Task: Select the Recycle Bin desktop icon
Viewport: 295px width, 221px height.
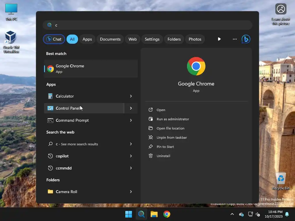Action: coord(281,181)
